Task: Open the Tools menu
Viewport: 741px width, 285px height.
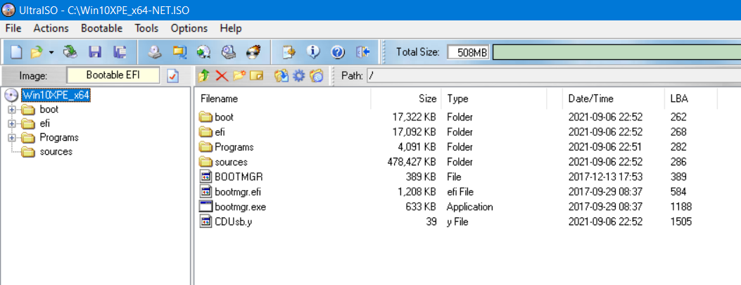Action: tap(146, 28)
